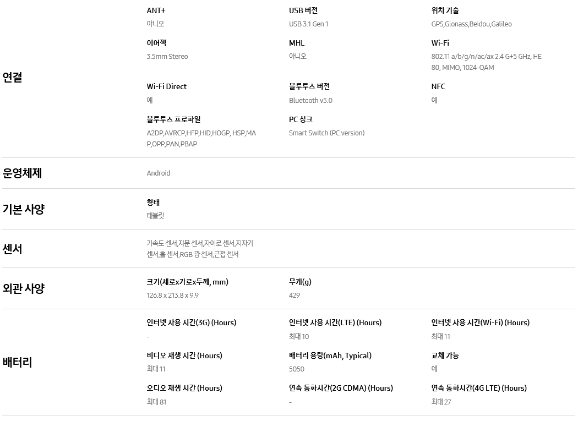Click the USB 3.1 Gen 1 value
This screenshot has width=578, height=421.
pyautogui.click(x=308, y=24)
